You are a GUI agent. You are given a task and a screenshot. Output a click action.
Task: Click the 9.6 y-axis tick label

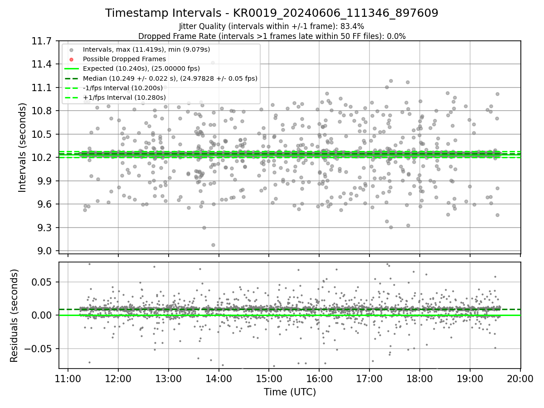(x=44, y=204)
